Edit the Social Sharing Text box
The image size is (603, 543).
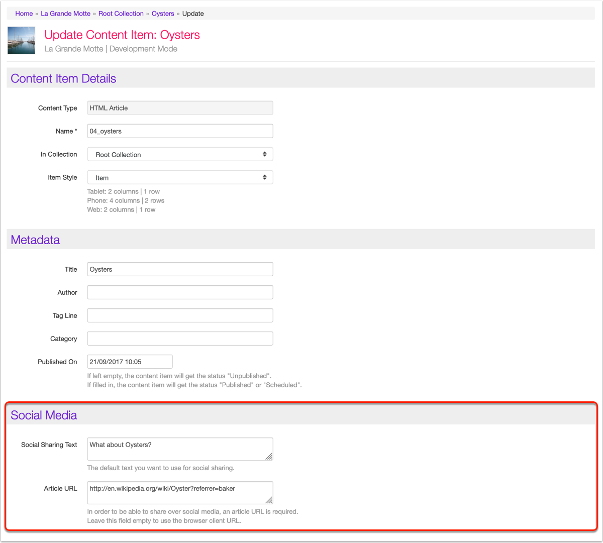tap(180, 449)
